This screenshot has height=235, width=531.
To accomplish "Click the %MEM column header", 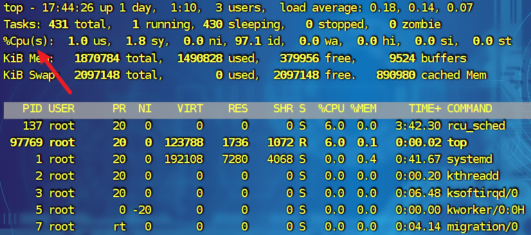I will 363,109.
